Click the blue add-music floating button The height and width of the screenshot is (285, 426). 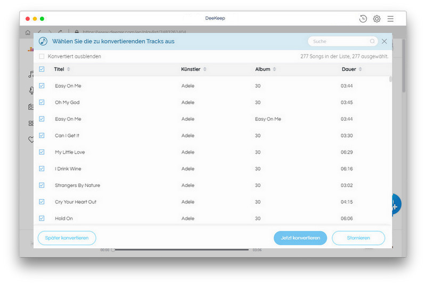coord(396,205)
